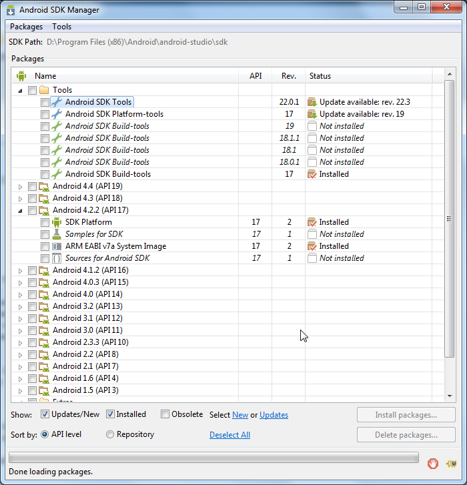Viewport: 467px width, 485px height.
Task: Open the Packages menu
Action: pos(26,27)
